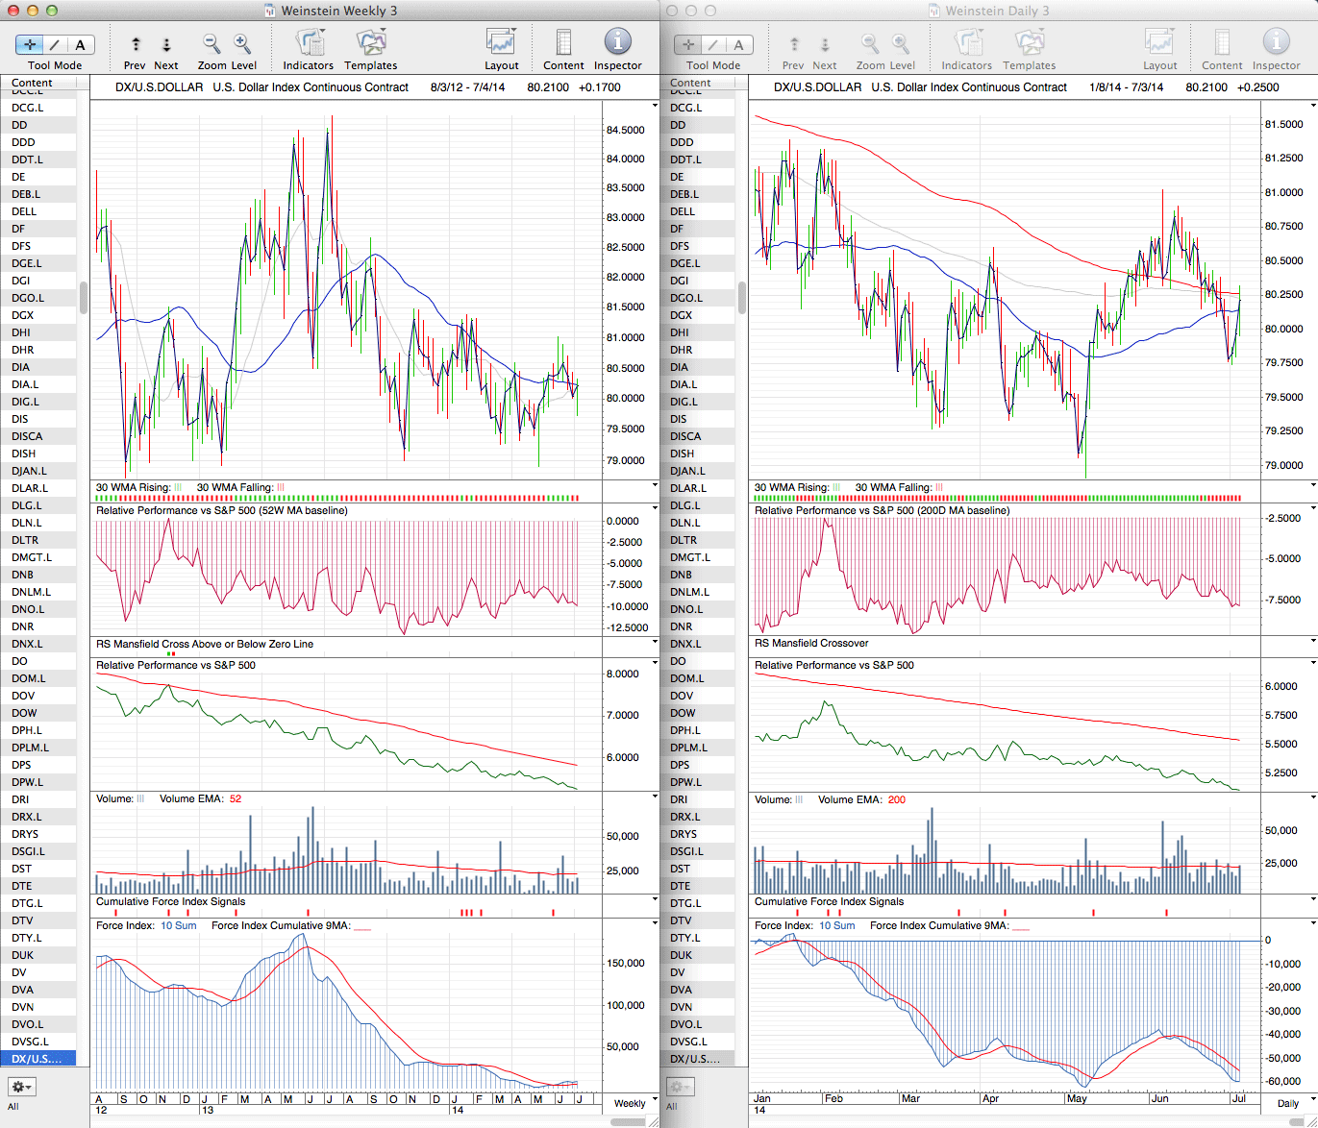Open Templates in the Weinstein Weekly toolbar
The image size is (1318, 1128).
371,43
